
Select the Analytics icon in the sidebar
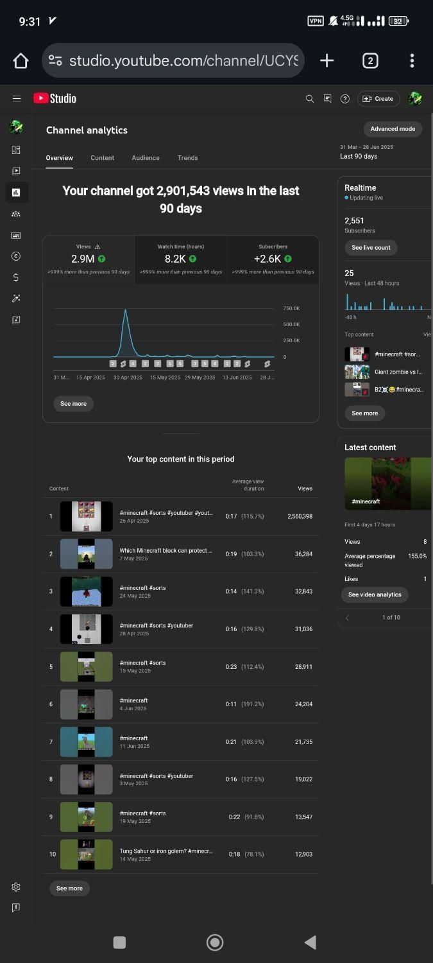coord(16,192)
